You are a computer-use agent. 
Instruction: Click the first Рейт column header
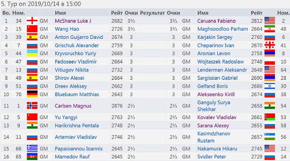(x=116, y=13)
